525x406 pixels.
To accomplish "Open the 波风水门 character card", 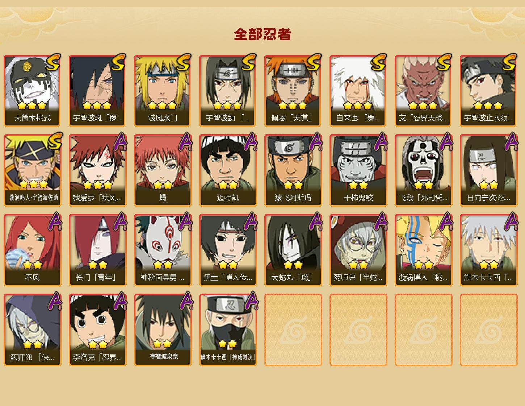I will click(163, 91).
